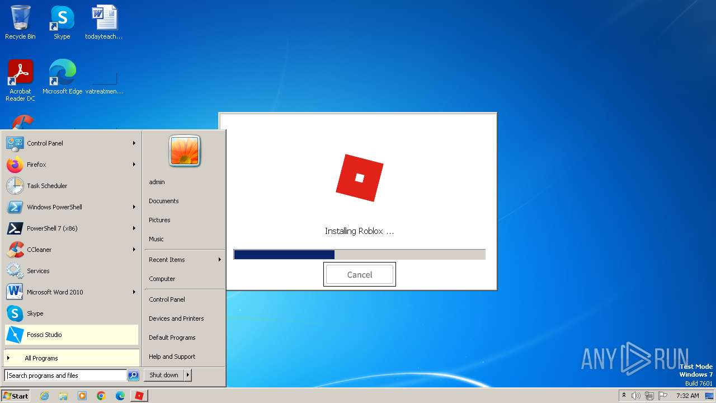The width and height of the screenshot is (716, 403).
Task: Click the Skype icon in the Start menu
Action: point(15,313)
